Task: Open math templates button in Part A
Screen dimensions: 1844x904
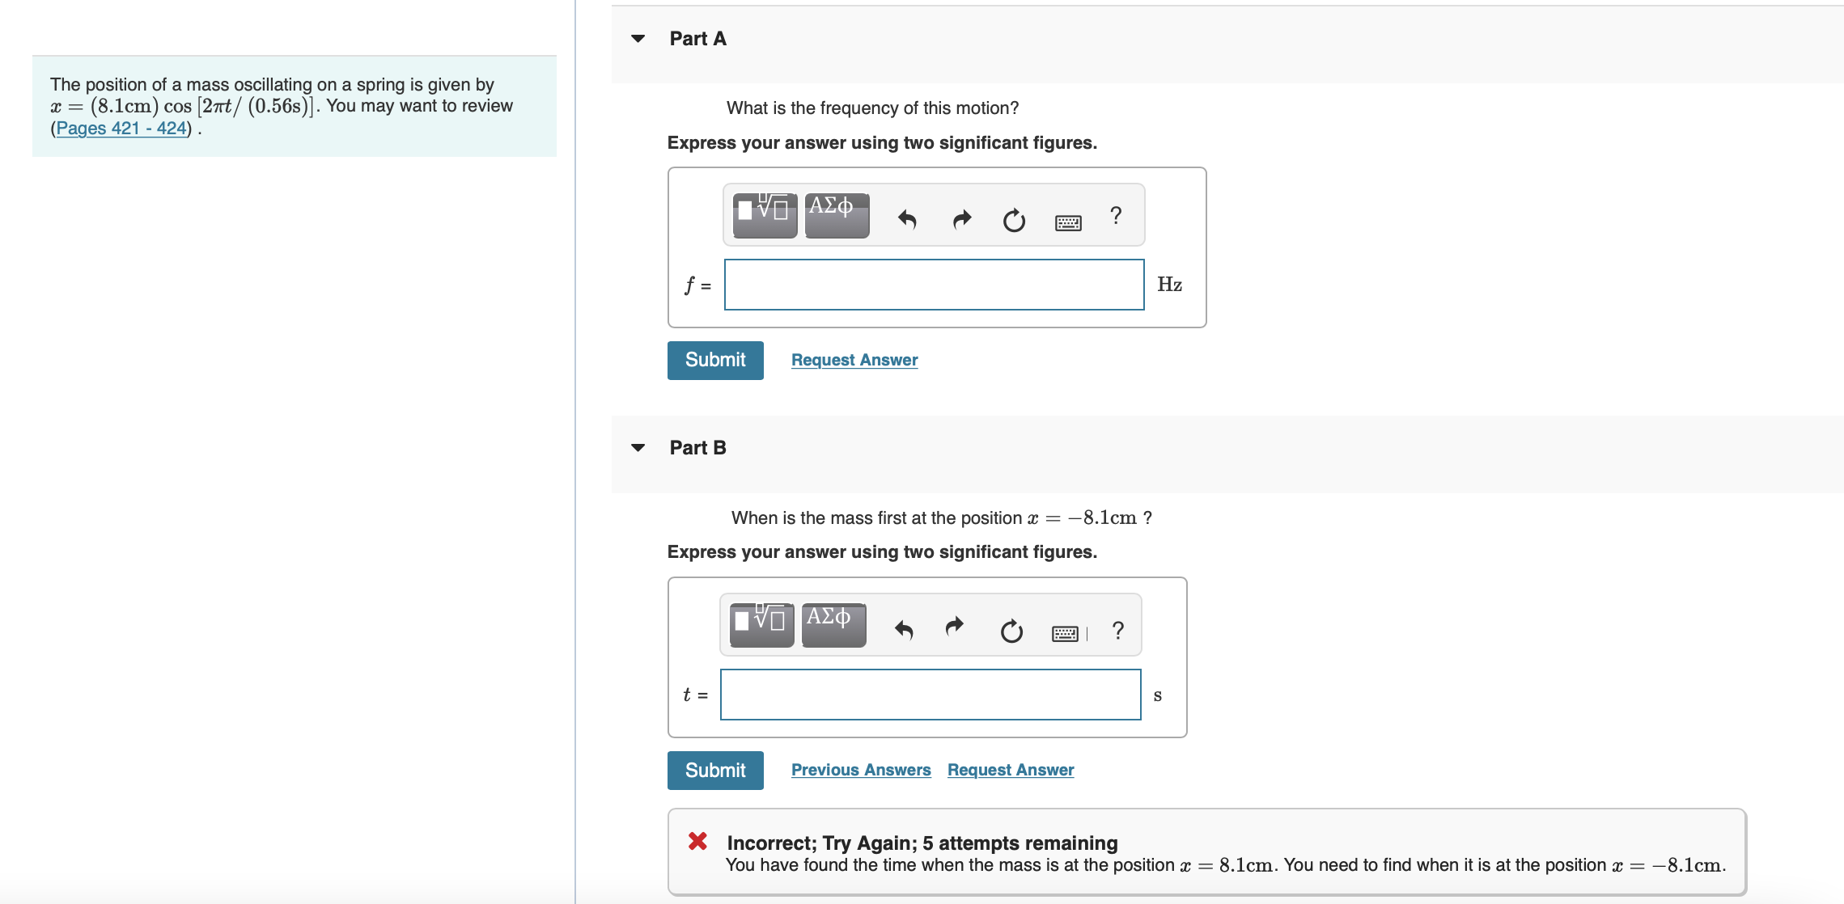Action: 765,215
